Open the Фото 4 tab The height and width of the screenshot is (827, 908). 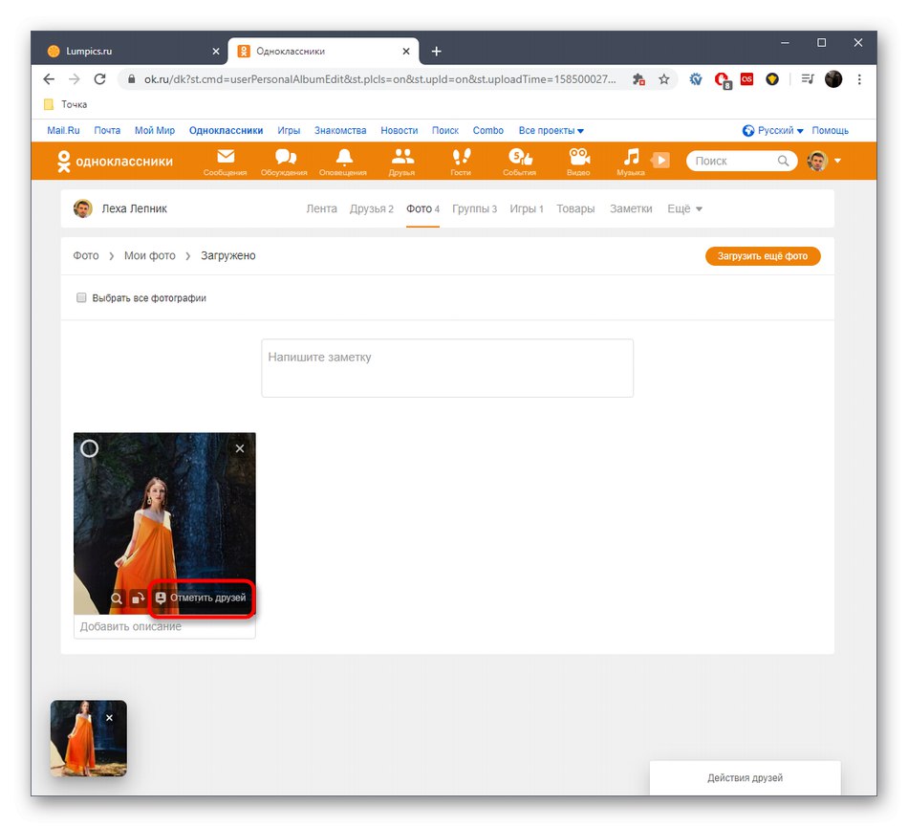[x=422, y=209]
